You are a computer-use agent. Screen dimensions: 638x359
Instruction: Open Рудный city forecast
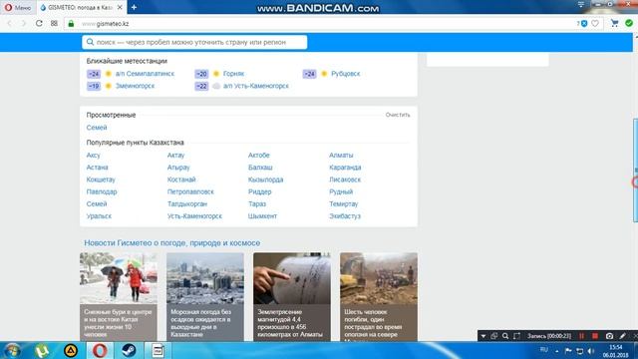(341, 191)
